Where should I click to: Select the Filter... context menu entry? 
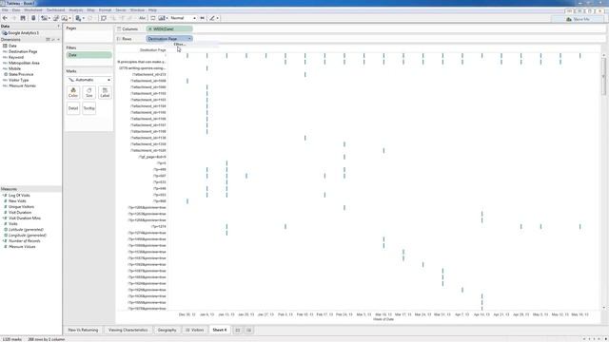click(x=180, y=45)
